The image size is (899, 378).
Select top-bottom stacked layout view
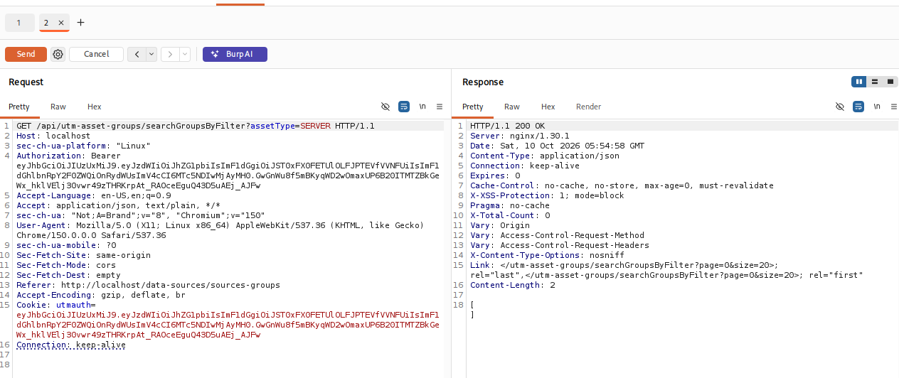click(x=875, y=82)
